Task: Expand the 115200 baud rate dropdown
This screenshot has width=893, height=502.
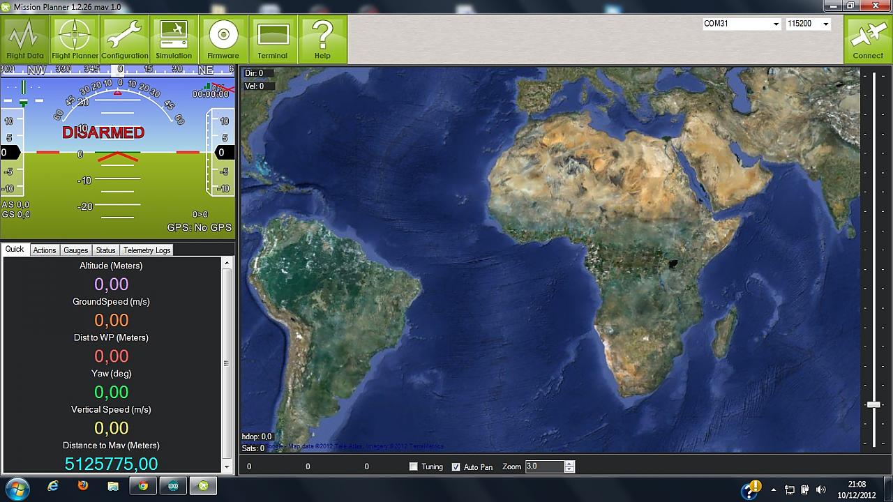Action: click(825, 24)
